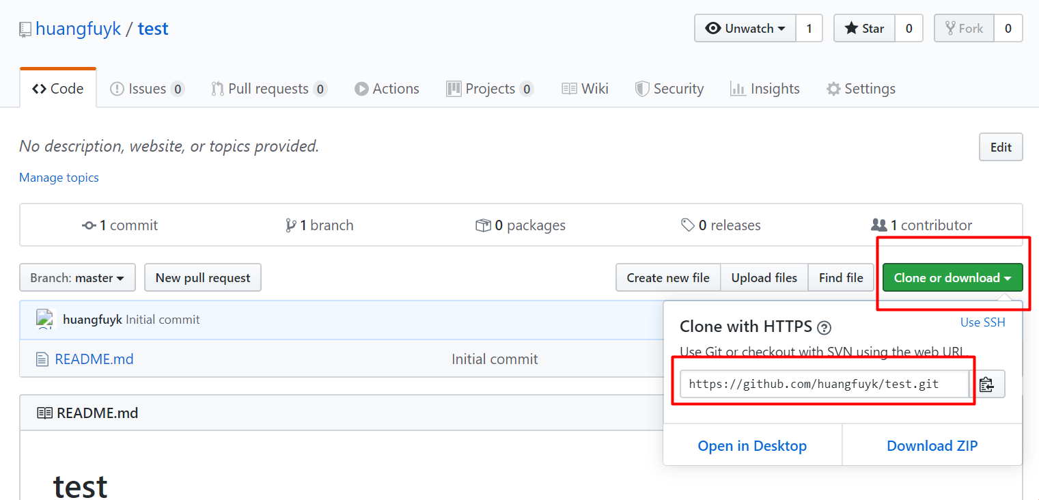This screenshot has width=1039, height=500.
Task: Click the stargazers count next to Star
Action: pos(909,29)
